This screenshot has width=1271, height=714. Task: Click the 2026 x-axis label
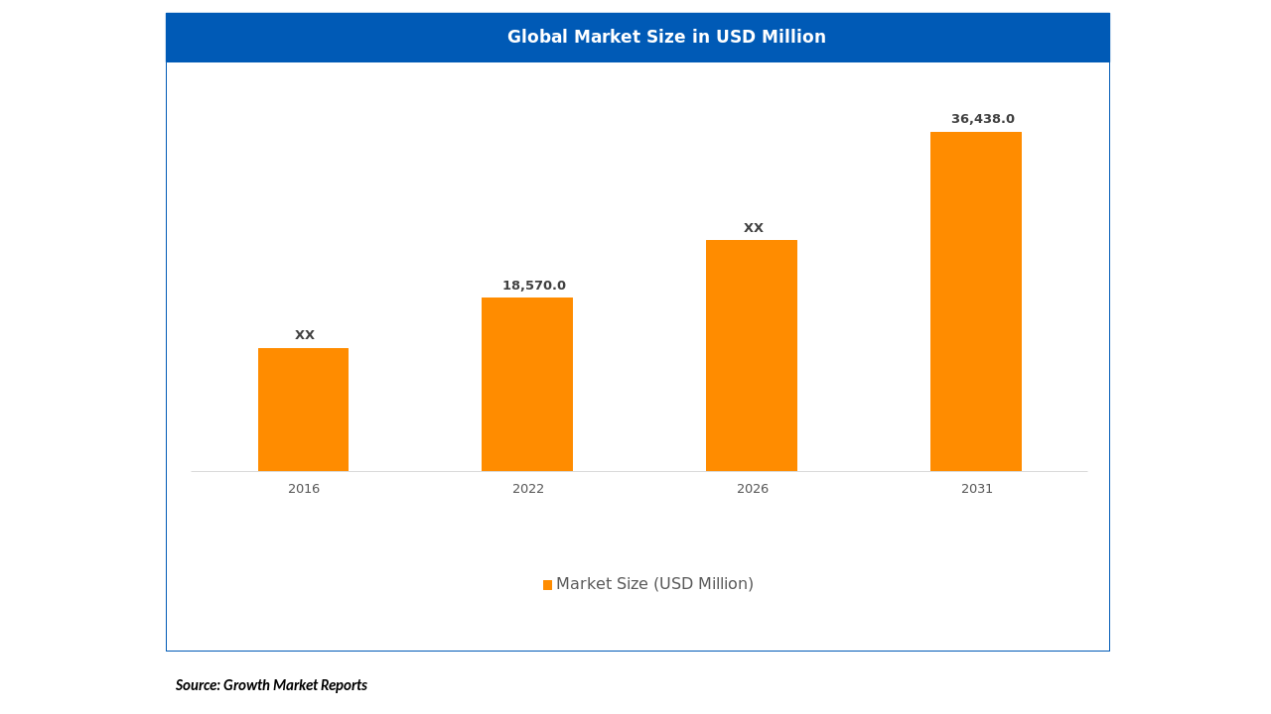pyautogui.click(x=753, y=489)
